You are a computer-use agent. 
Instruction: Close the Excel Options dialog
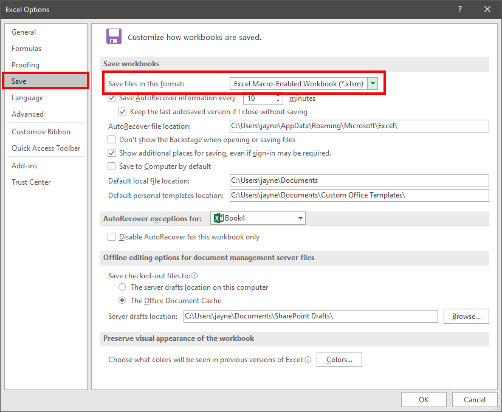tap(487, 9)
